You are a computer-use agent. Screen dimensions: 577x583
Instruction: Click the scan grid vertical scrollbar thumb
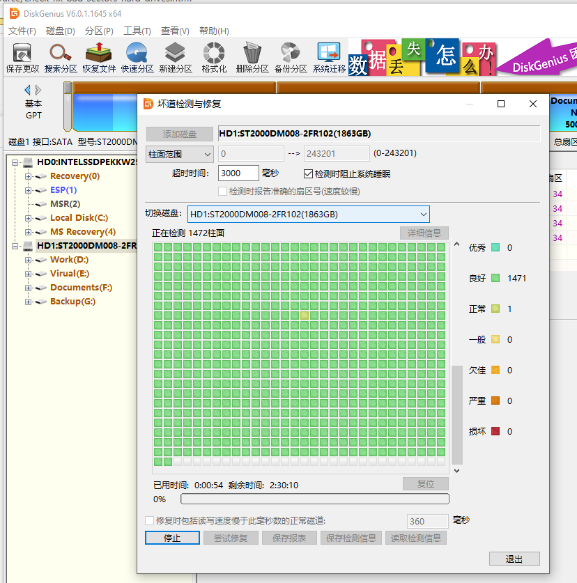click(457, 415)
